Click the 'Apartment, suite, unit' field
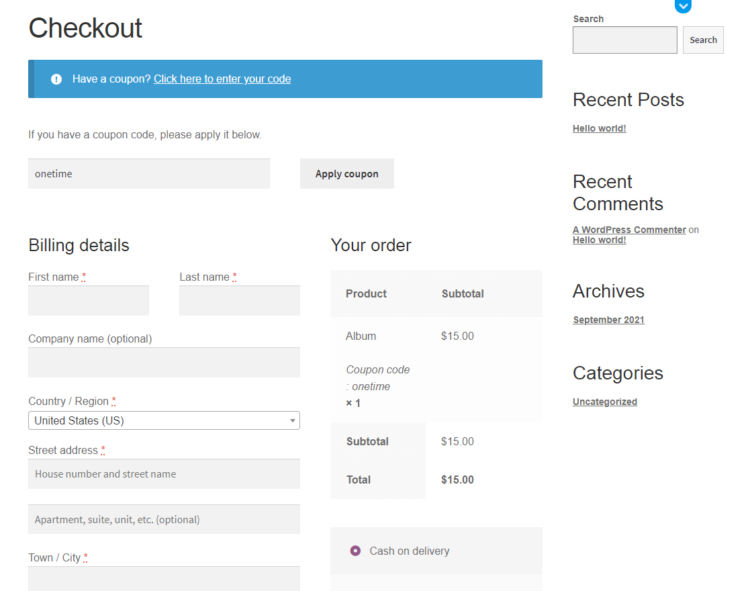752x591 pixels. coord(164,520)
